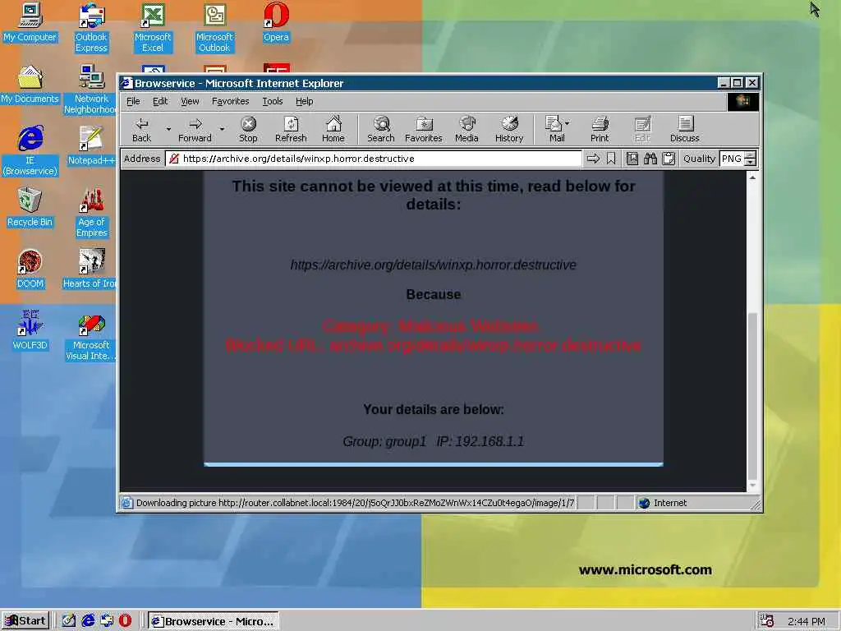The image size is (841, 631).
Task: Open the Edit menu
Action: 160,101
